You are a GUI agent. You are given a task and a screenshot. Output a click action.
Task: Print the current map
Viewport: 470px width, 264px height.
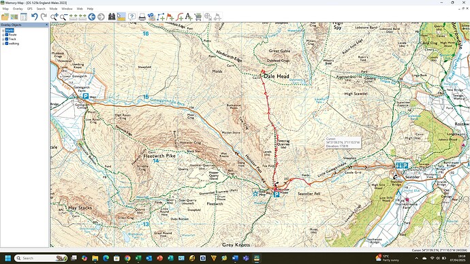(x=142, y=17)
